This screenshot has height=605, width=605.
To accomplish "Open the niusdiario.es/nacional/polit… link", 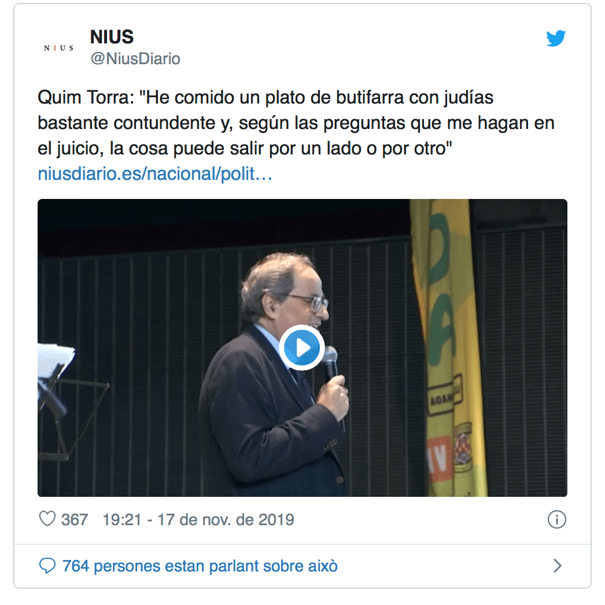I will coord(155,174).
